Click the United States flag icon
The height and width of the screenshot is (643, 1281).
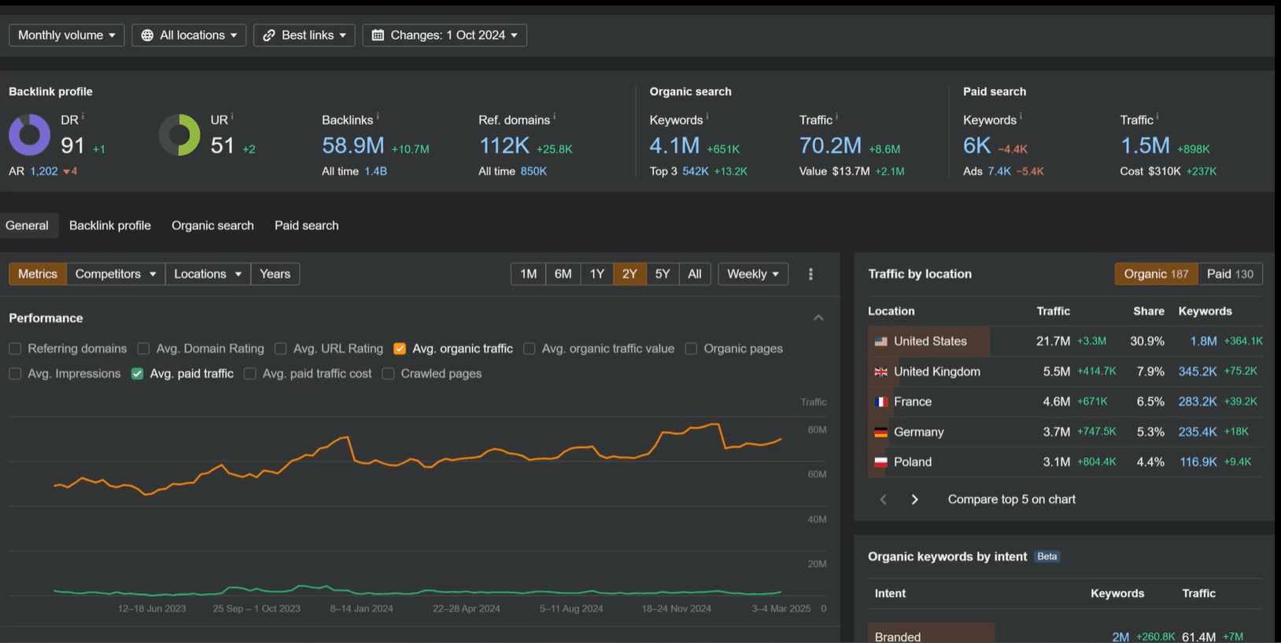point(880,341)
